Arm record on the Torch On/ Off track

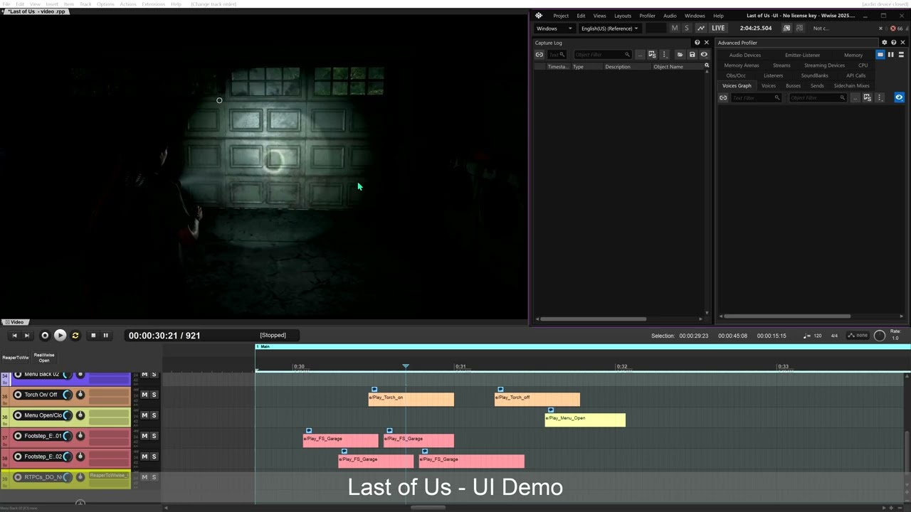(18, 395)
